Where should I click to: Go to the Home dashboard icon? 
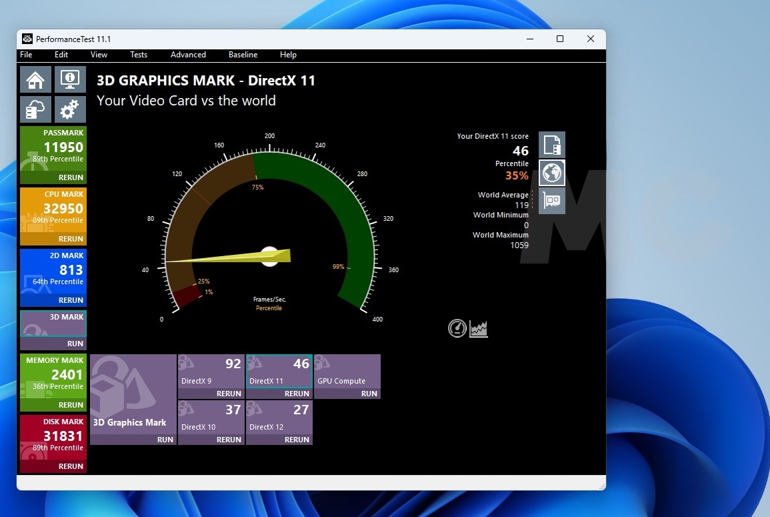click(x=35, y=79)
